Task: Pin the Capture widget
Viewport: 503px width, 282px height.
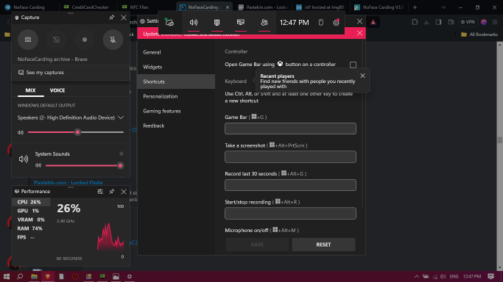Action: 112,18
